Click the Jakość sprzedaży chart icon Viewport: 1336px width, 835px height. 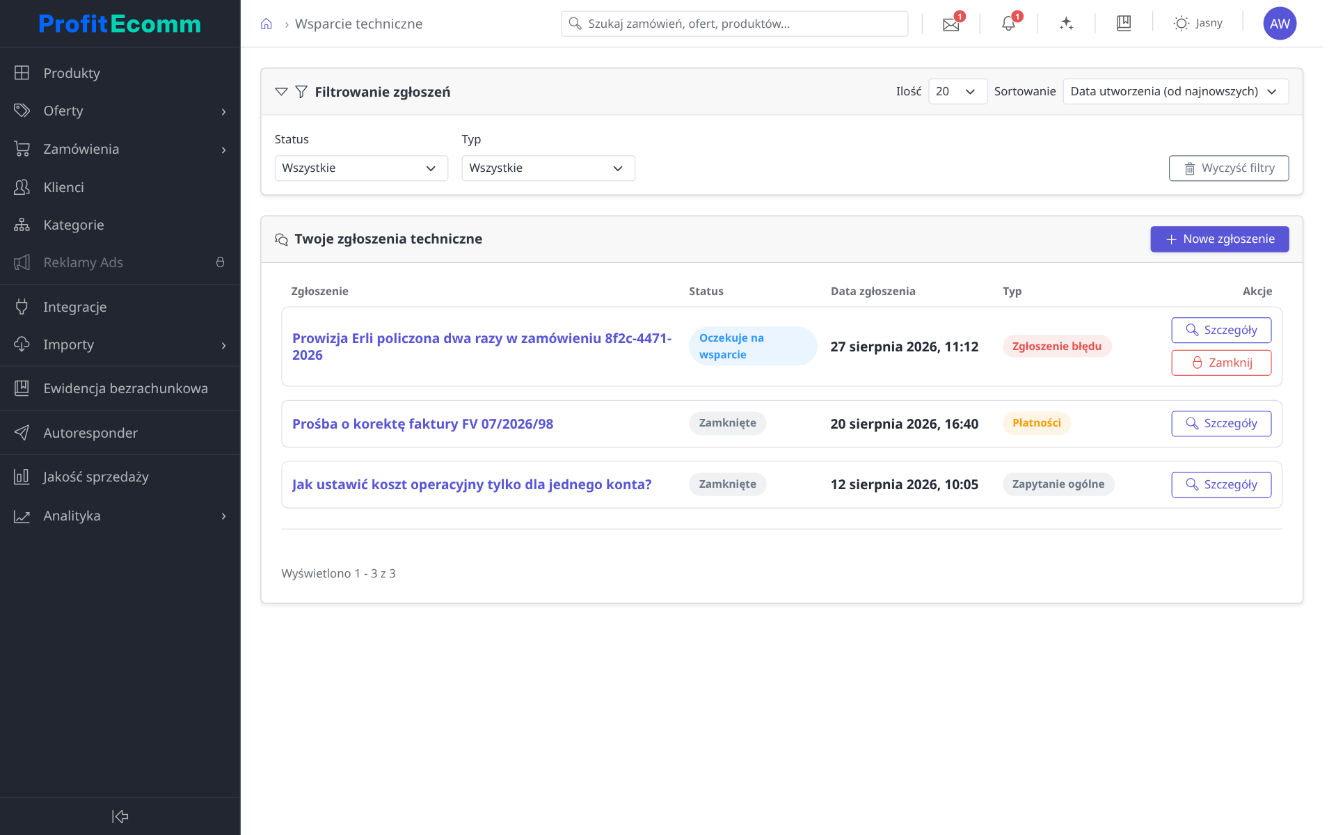22,477
